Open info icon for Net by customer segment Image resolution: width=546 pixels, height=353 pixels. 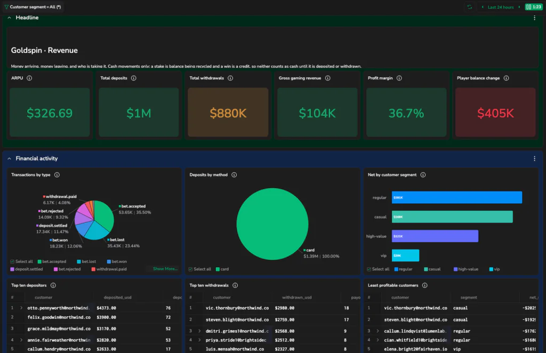tap(423, 175)
